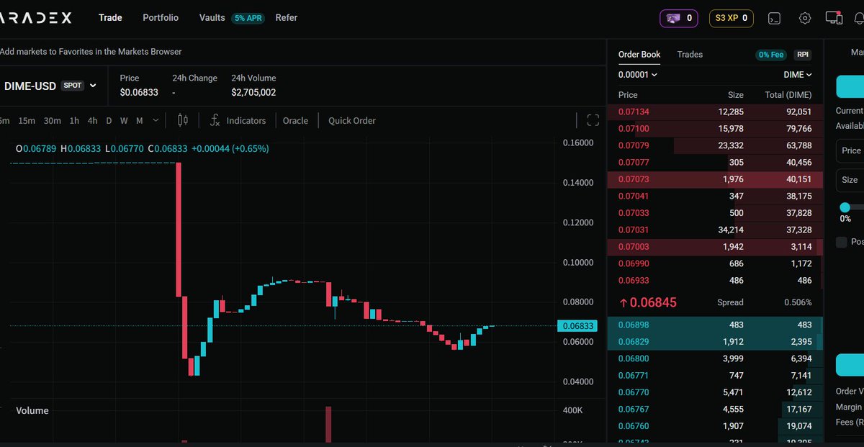
Task: Open the 0.00001 price grouping dropdown
Action: 638,74
